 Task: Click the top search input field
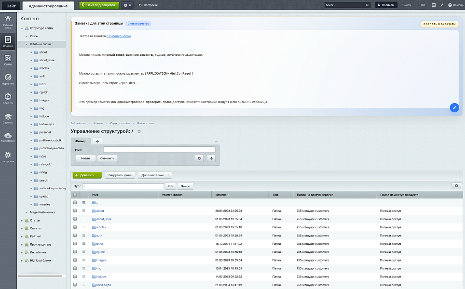point(344,5)
